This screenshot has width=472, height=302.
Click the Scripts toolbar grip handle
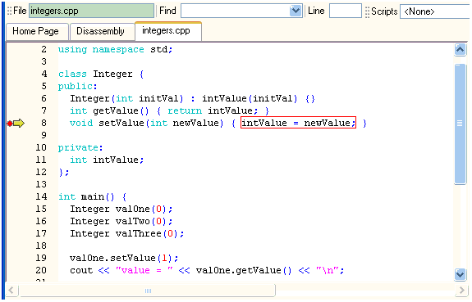click(367, 11)
